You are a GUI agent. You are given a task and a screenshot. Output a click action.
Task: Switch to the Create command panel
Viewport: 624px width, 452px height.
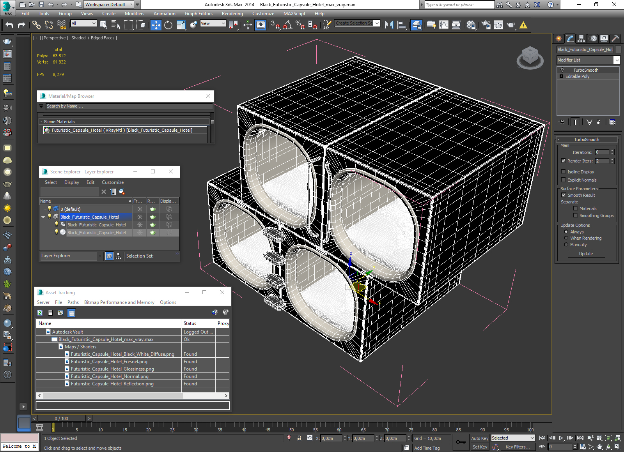tap(559, 38)
